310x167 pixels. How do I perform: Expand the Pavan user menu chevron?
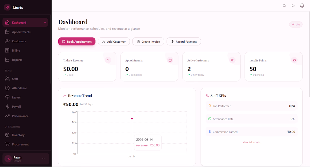43,159
